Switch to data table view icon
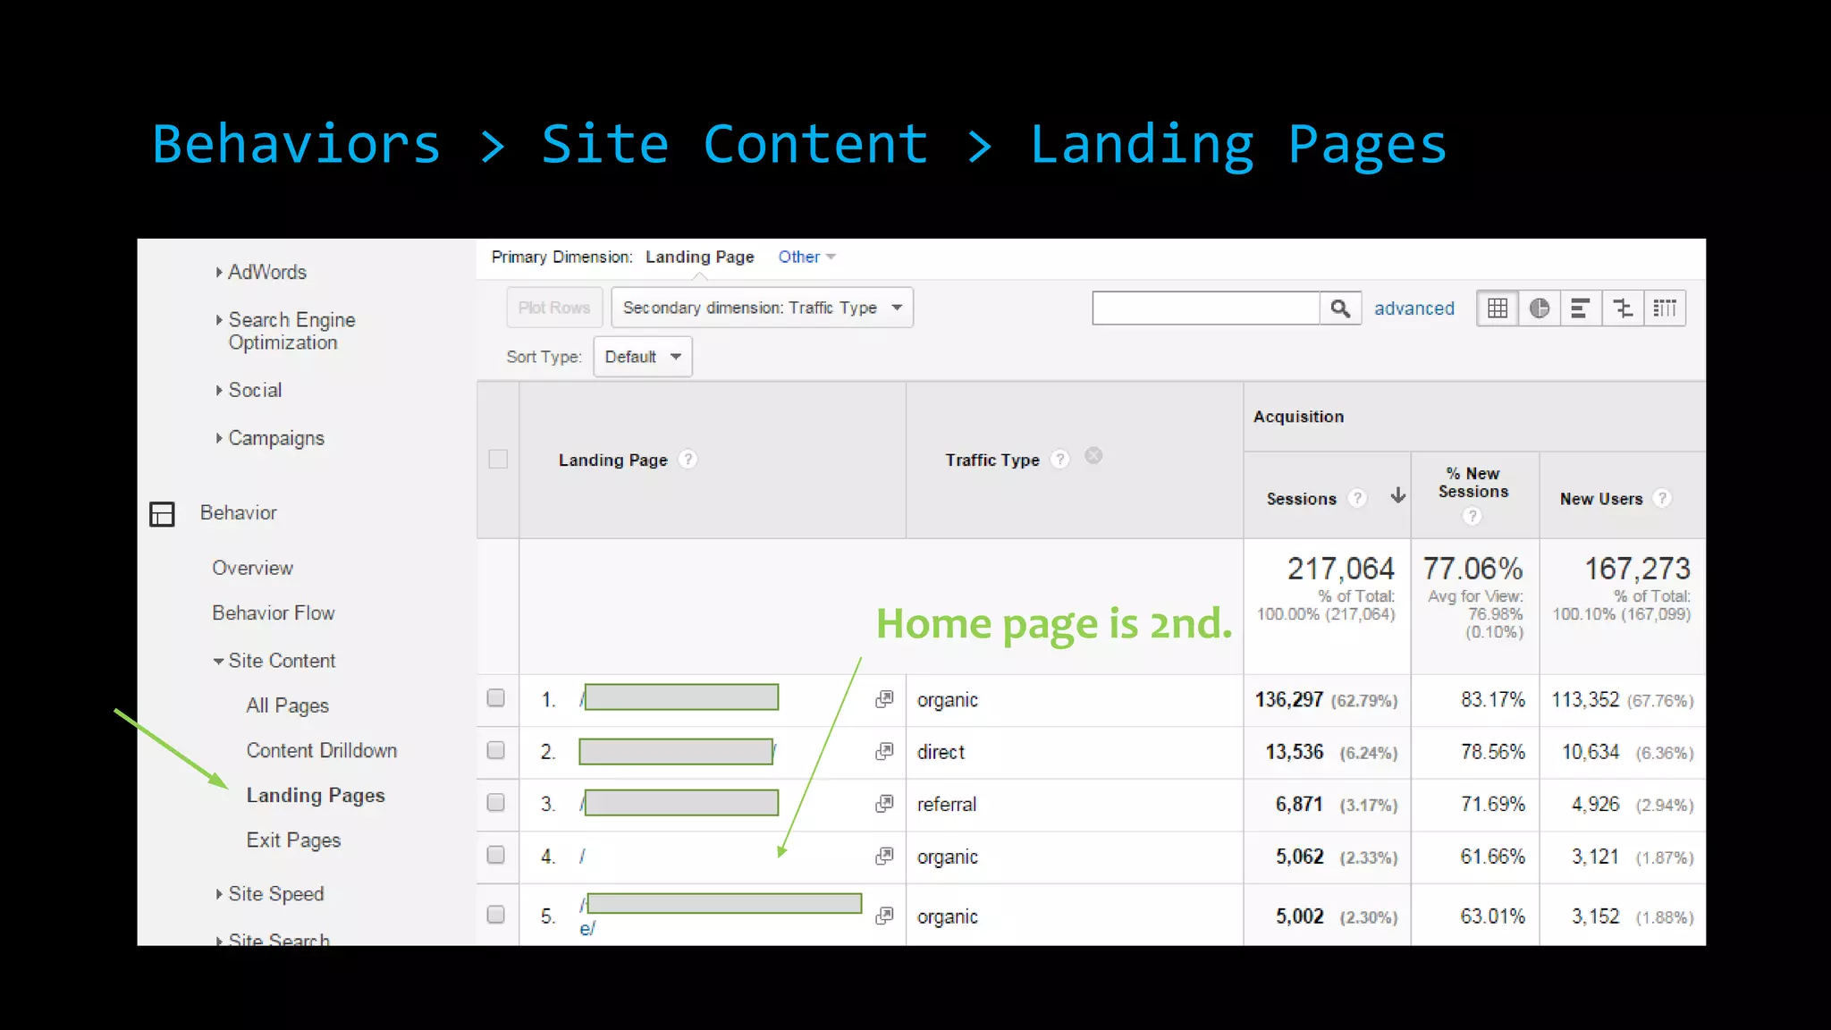This screenshot has height=1030, width=1831. pos(1498,308)
